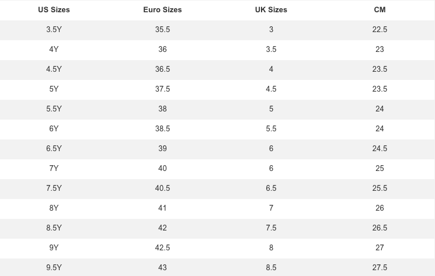Click the 38.5 Euro size cell
Screen dimensions: 435x276
pyautogui.click(x=162, y=128)
